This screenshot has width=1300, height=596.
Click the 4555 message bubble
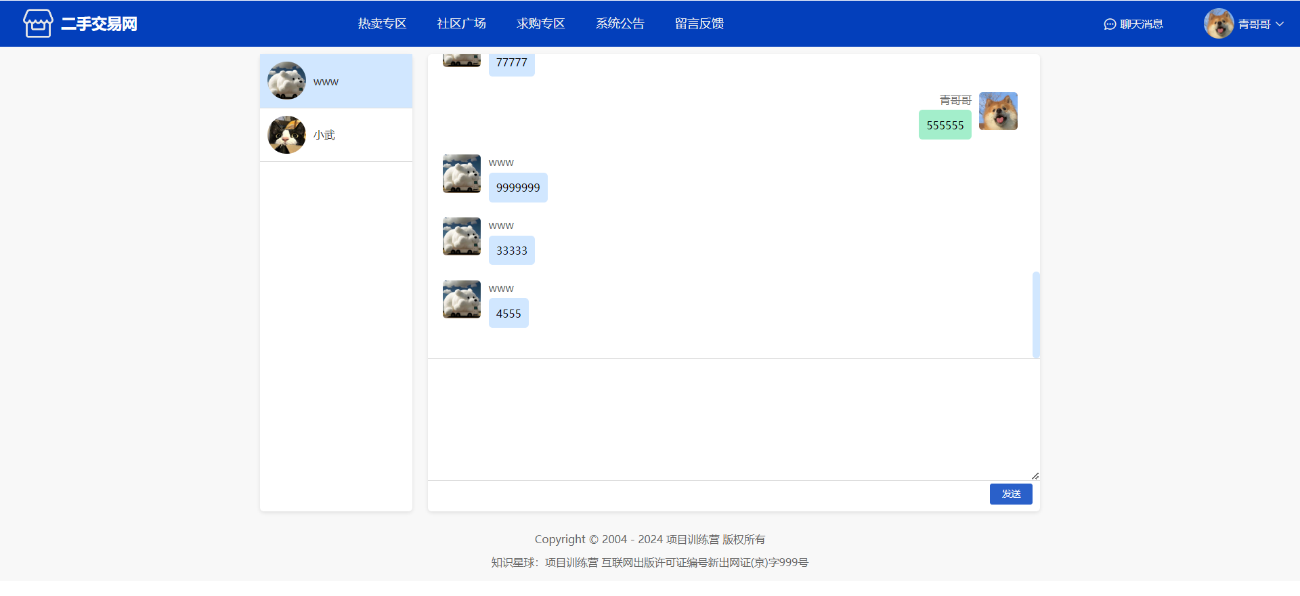508,314
